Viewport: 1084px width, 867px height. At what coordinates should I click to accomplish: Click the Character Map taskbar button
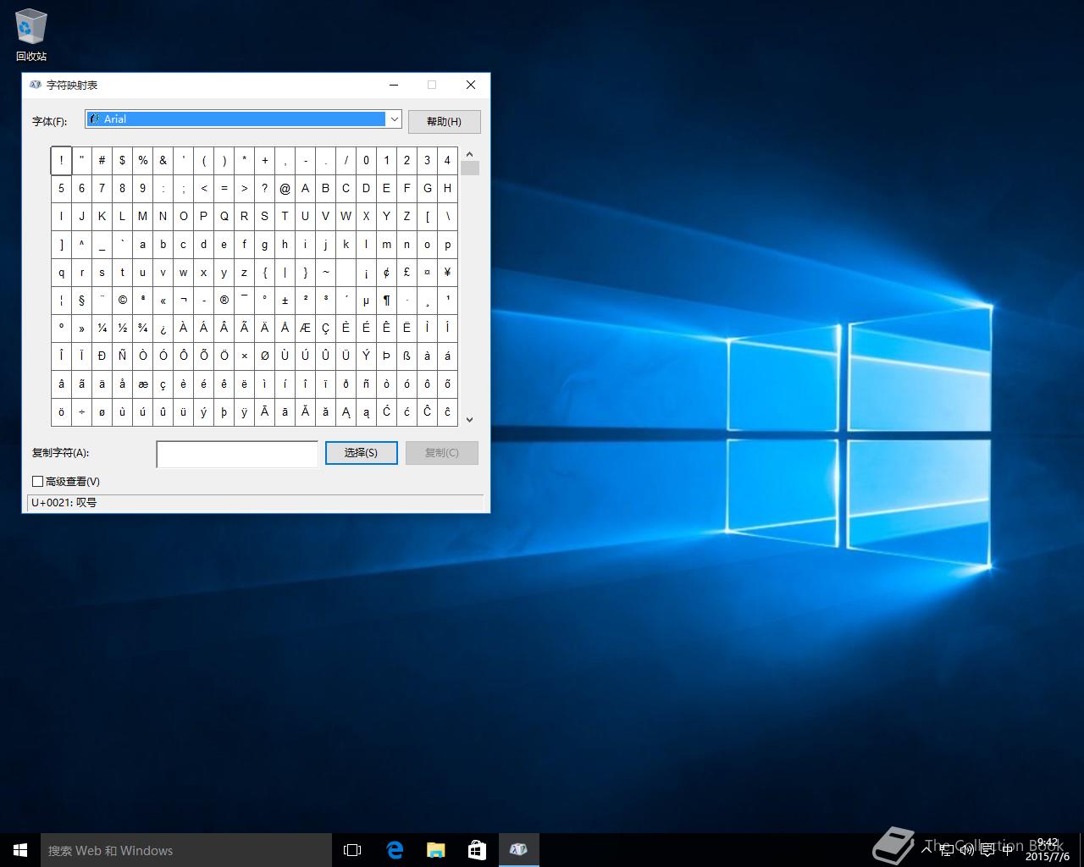(519, 850)
